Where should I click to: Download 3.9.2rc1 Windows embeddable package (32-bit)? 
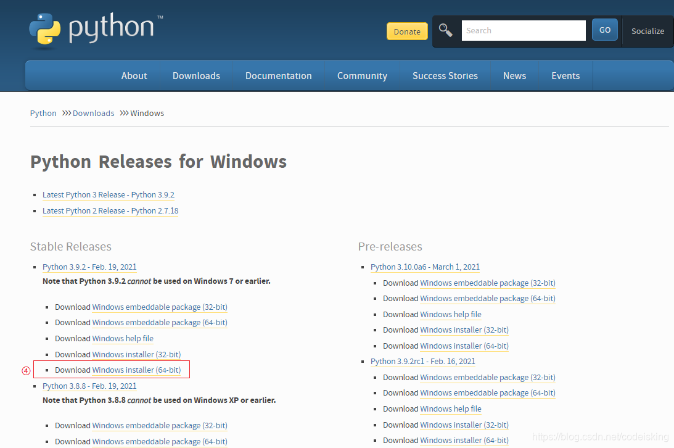click(x=487, y=377)
